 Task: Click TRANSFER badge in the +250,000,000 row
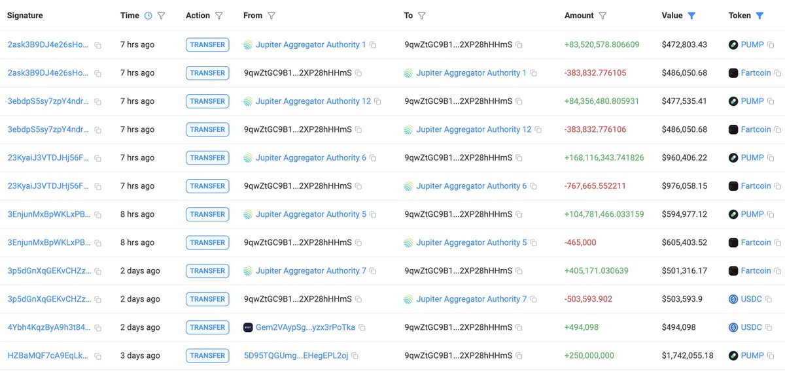[x=207, y=356]
